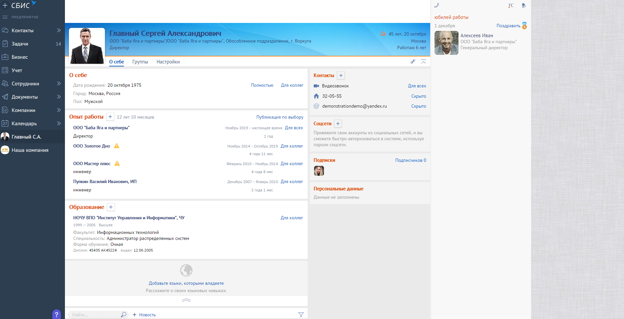Open the Контакты section in the sidebar
This screenshot has height=319, width=624.
[23, 30]
